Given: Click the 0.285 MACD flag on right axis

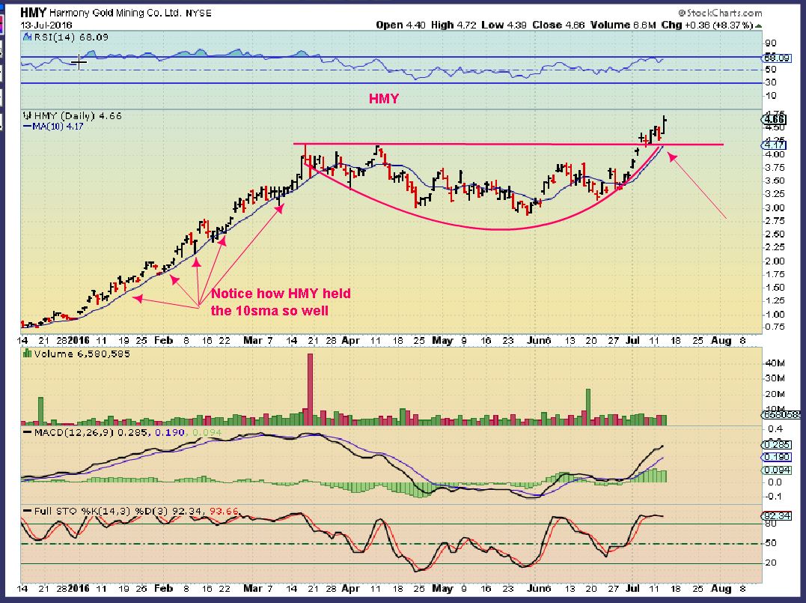Looking at the screenshot, I should click(x=777, y=444).
